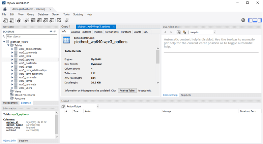Create a new SQL tab for queries
263x144 pixels.
point(5,20)
